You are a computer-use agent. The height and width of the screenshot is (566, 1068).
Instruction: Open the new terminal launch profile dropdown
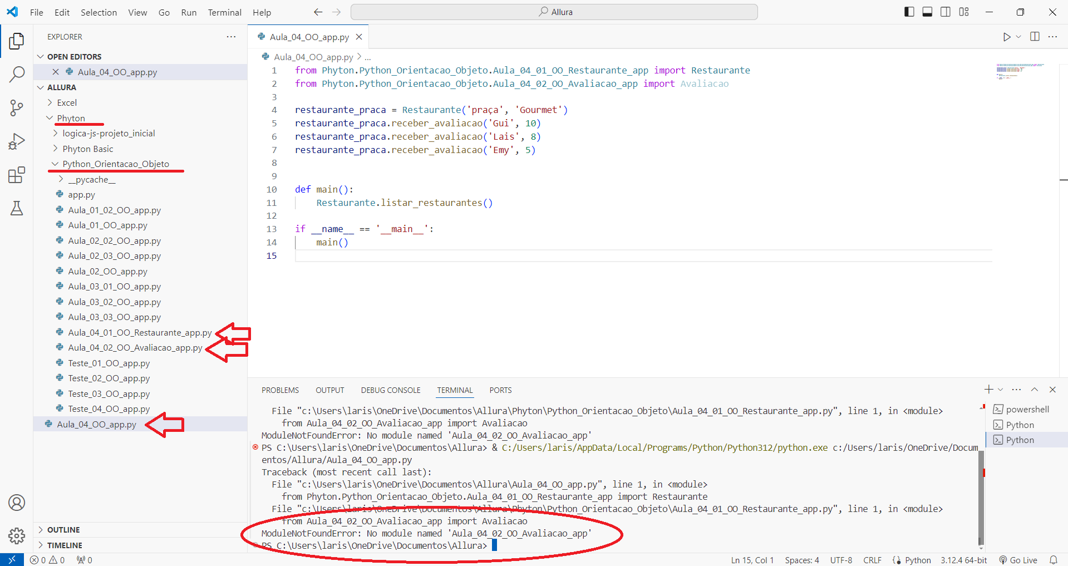tap(1001, 390)
